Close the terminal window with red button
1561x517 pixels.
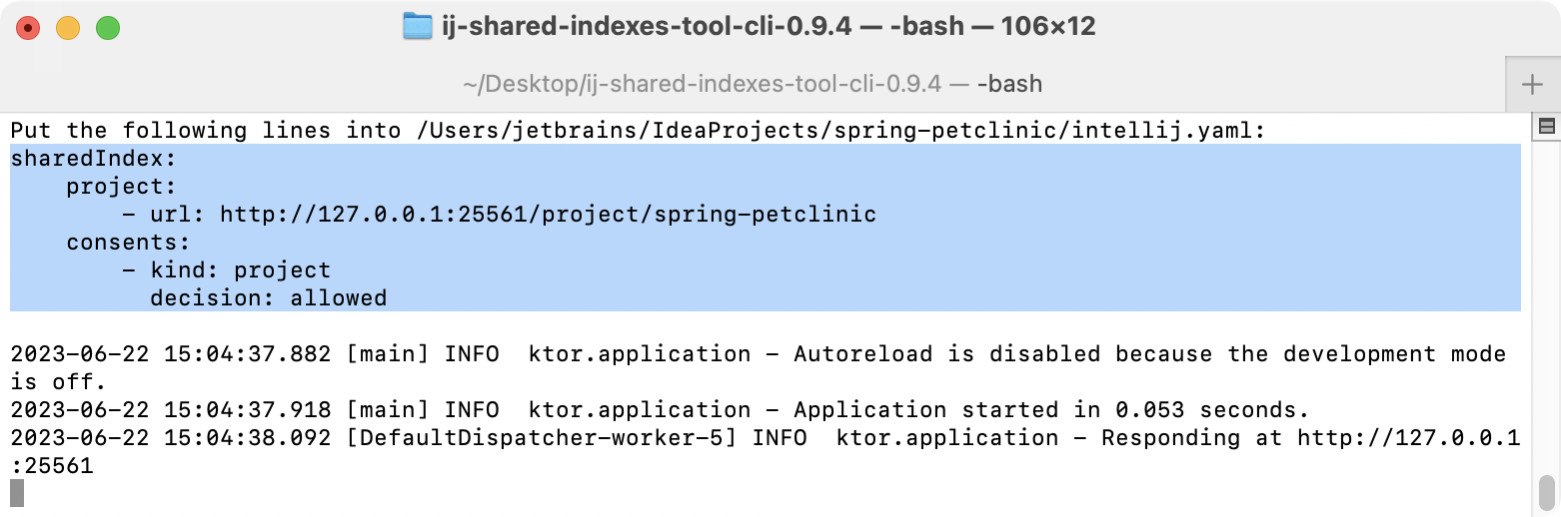pos(28,28)
